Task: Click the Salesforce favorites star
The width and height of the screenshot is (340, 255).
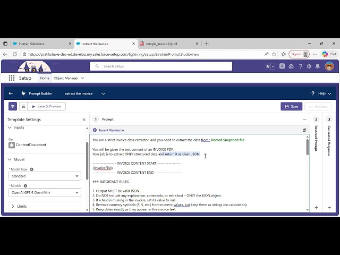Action: 268,66
